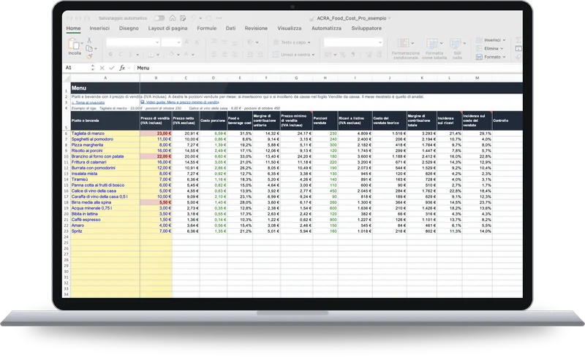This screenshot has height=357, width=585.
Task: Toggle the Salvataggio automatico switch
Action: (159, 18)
